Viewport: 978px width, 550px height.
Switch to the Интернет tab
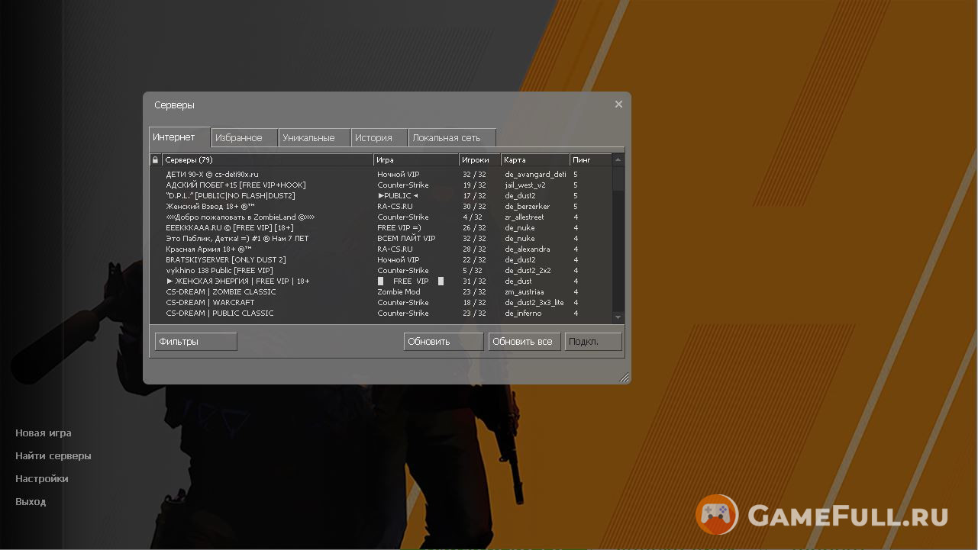point(179,137)
